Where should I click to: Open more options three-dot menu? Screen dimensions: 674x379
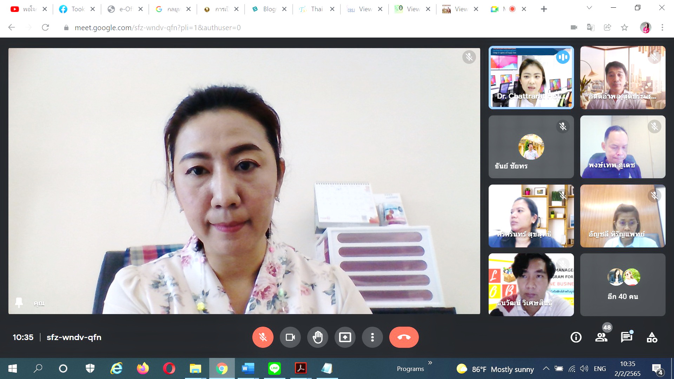click(x=372, y=337)
